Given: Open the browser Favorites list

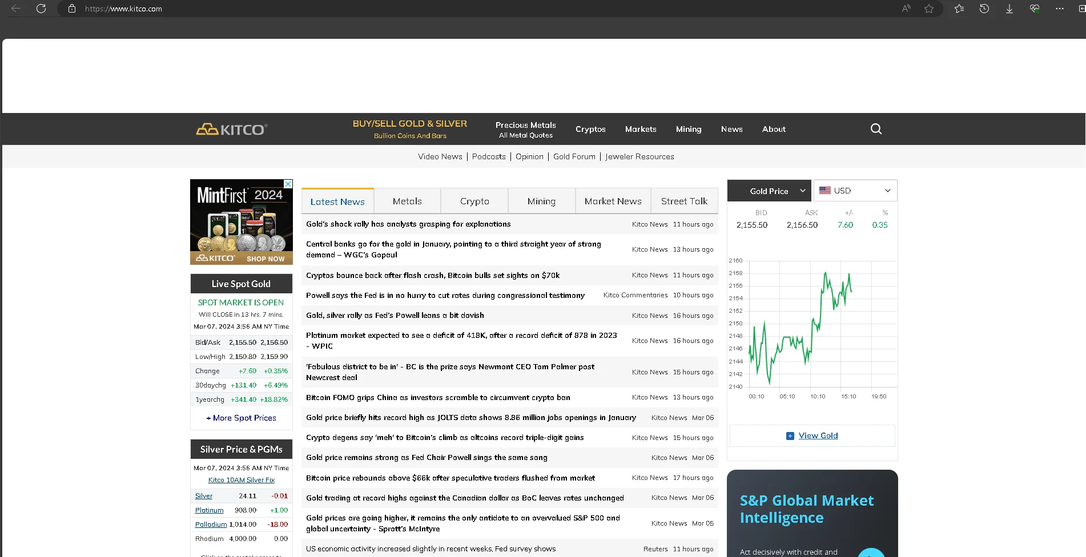Looking at the screenshot, I should point(959,9).
